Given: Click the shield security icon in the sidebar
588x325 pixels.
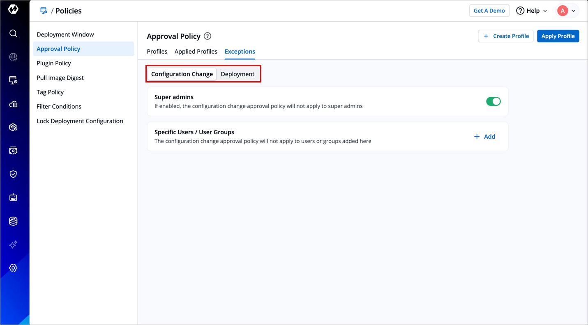Looking at the screenshot, I should (13, 174).
